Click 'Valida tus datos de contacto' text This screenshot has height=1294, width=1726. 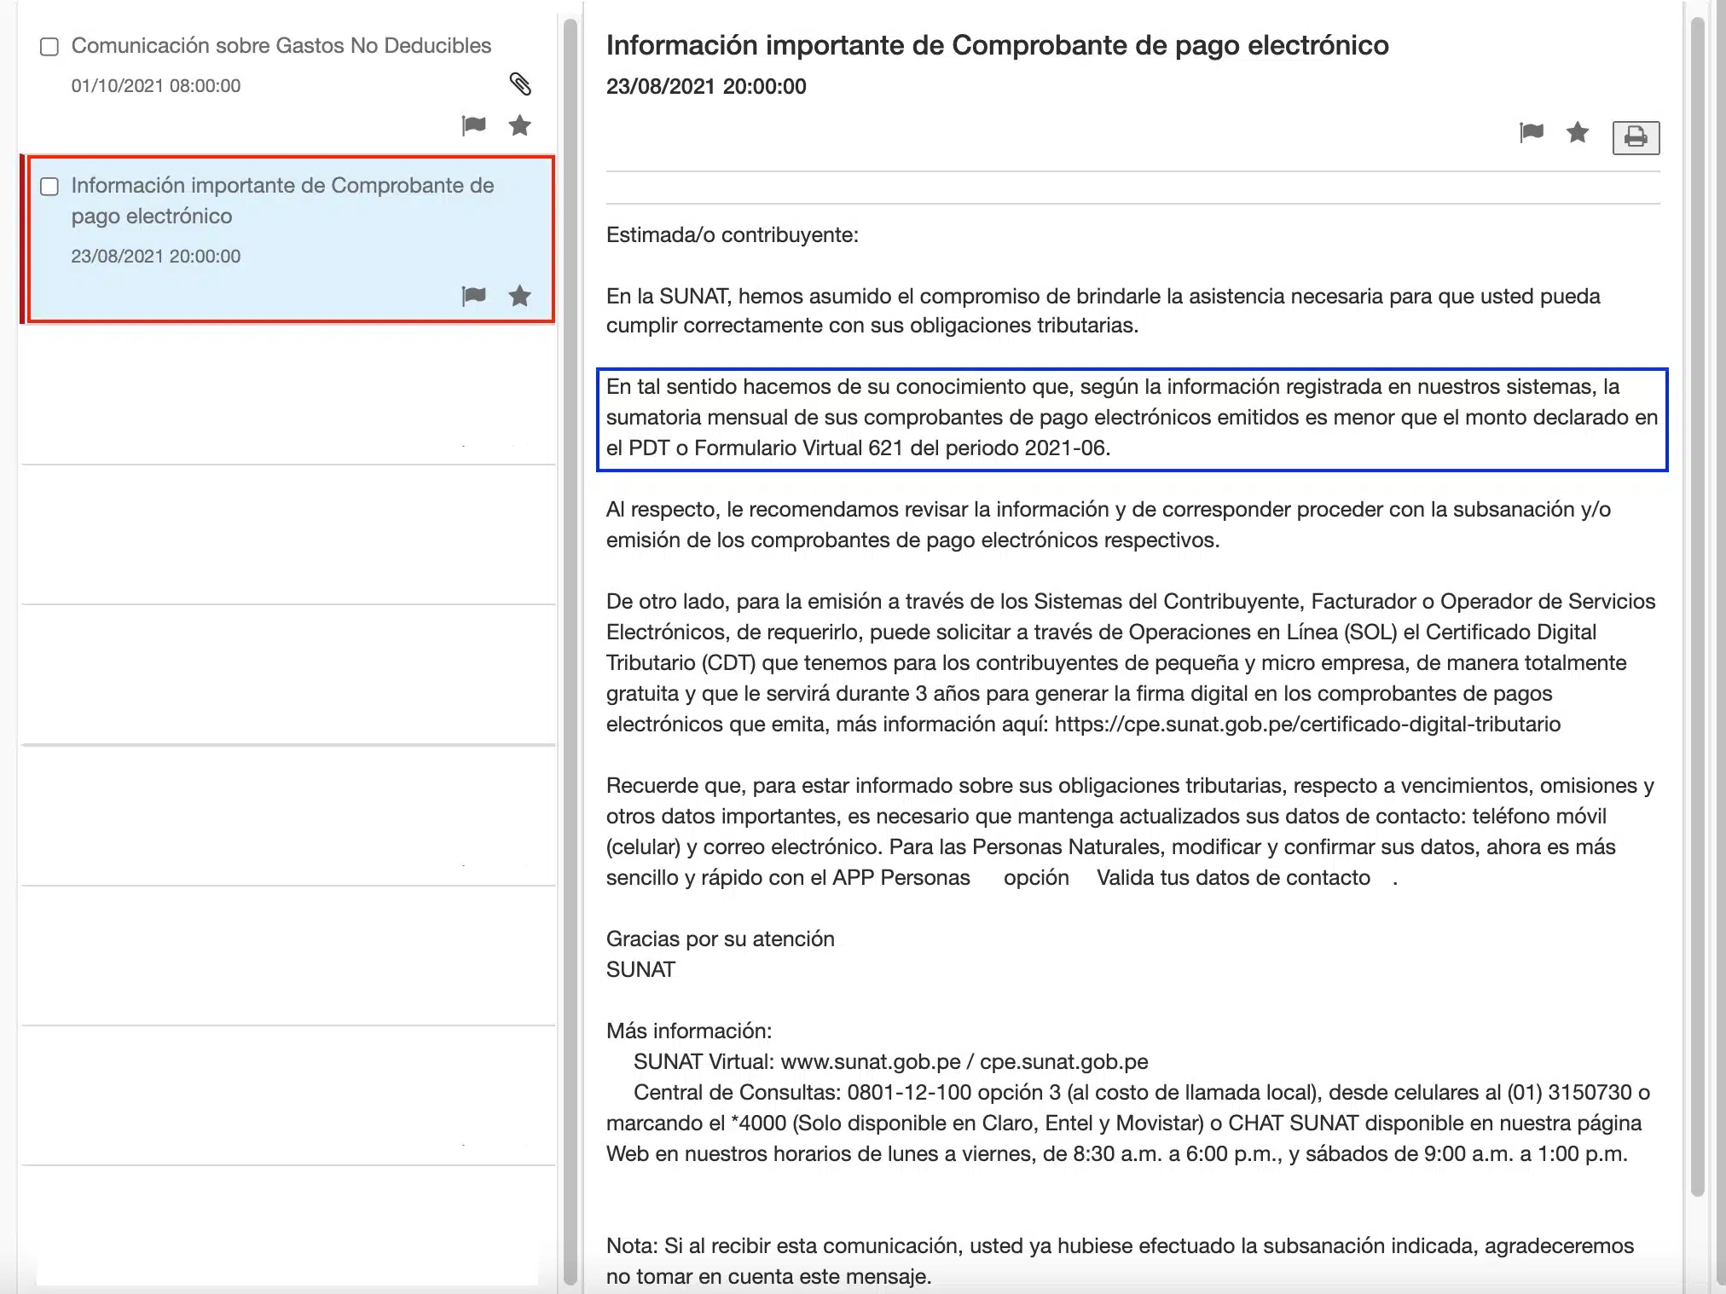[x=1233, y=877]
